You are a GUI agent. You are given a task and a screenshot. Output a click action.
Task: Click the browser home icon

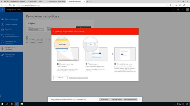(14, 5)
